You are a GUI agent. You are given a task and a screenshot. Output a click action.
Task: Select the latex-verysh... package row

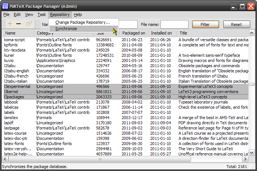[126, 149]
